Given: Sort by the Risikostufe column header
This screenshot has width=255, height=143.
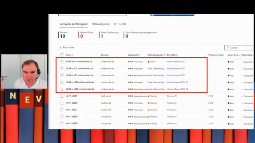Looking at the screenshot, I should click(x=133, y=55).
